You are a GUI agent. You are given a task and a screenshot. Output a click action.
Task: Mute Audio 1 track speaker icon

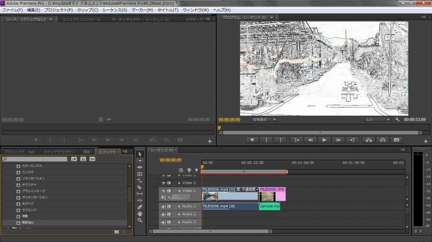[163, 206]
